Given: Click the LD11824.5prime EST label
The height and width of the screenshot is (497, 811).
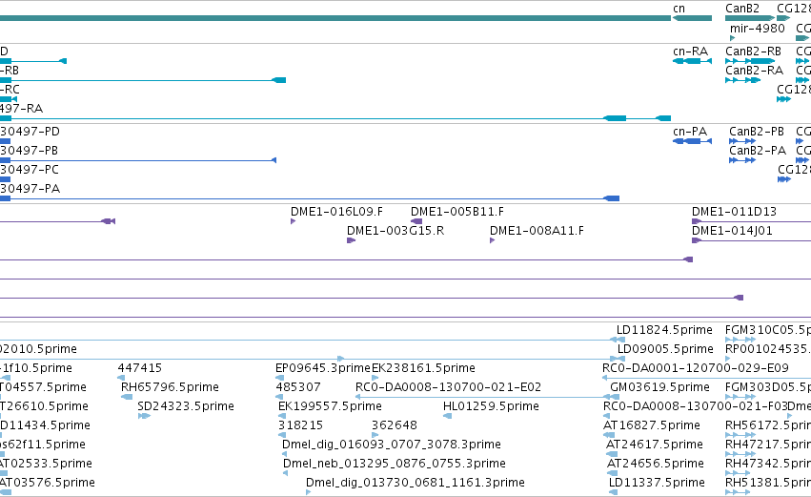Looking at the screenshot, I should point(664,330).
